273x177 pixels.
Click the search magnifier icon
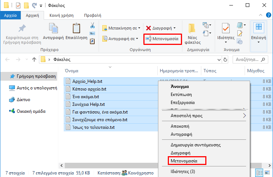pyautogui.click(x=263, y=59)
